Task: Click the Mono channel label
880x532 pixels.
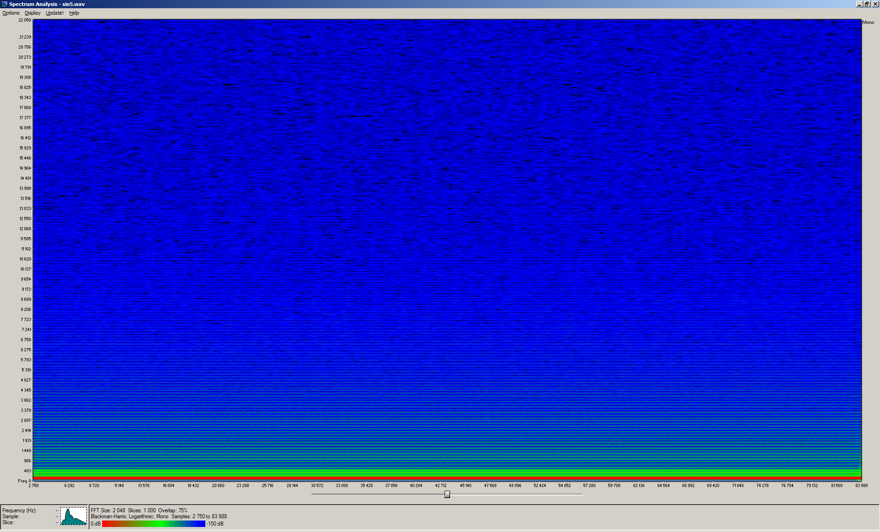Action: 868,22
